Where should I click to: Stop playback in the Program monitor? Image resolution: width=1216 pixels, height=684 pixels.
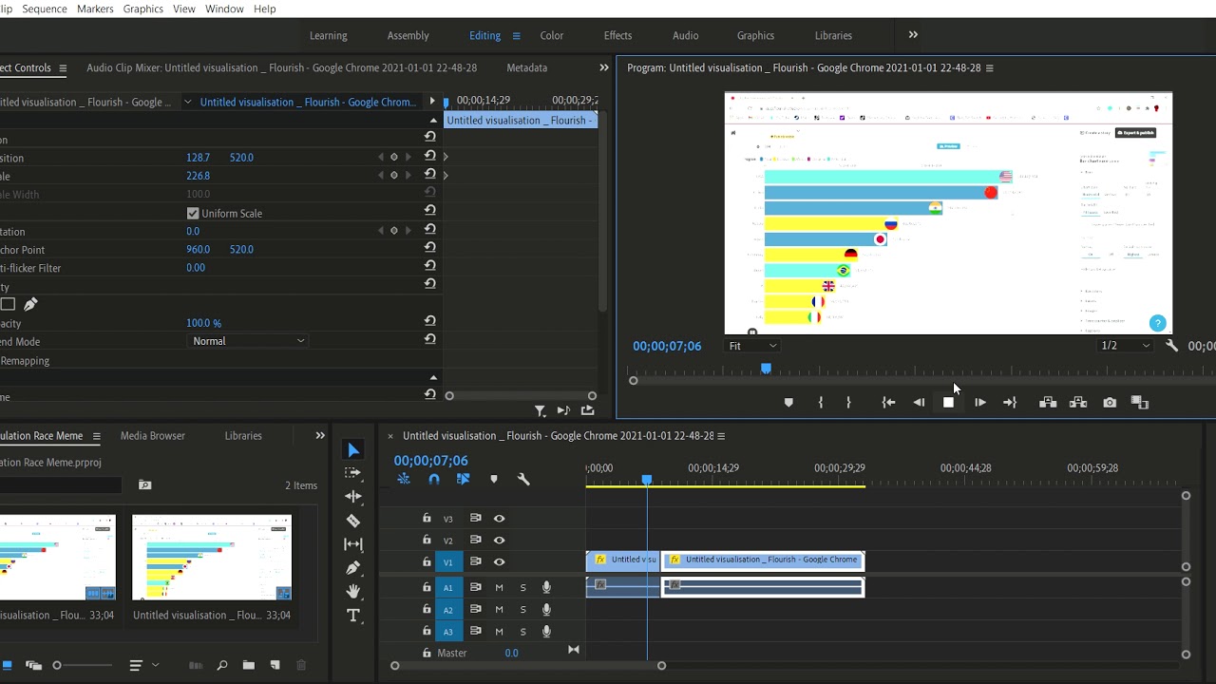[x=948, y=403]
